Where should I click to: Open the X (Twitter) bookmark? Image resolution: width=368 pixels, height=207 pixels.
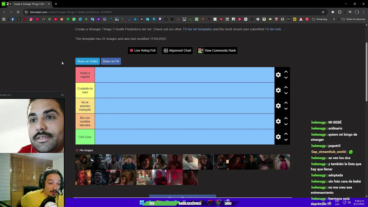(x=19, y=19)
